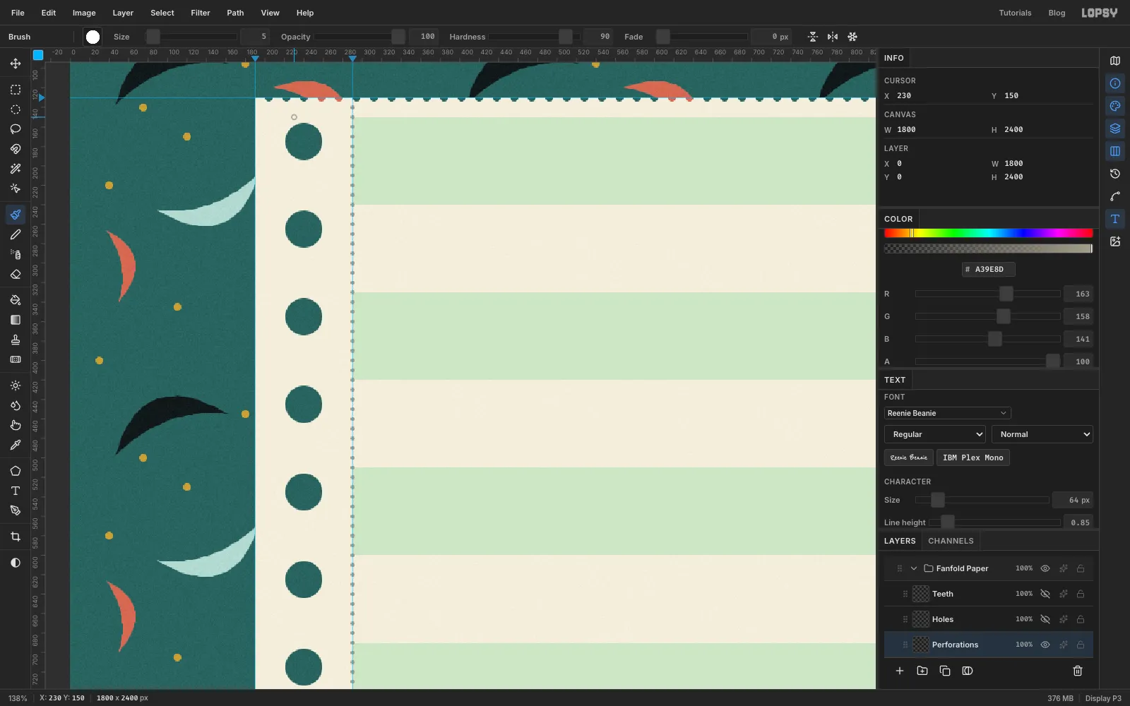The width and height of the screenshot is (1130, 706).
Task: Select the Paint Bucket fill tool
Action: click(16, 300)
